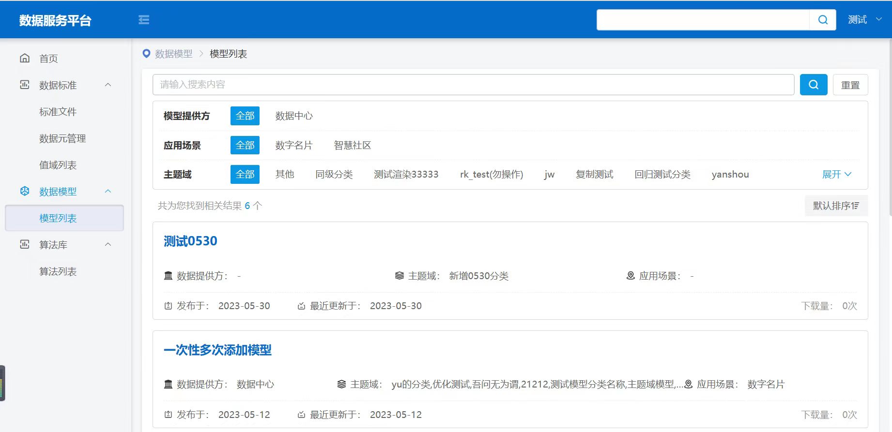Click 模型列表 breadcrumb text

pyautogui.click(x=228, y=54)
